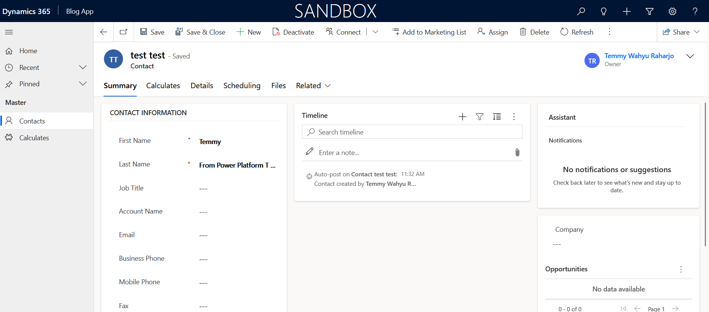Click the form vertical scrollbar
This screenshot has width=709, height=312.
[705, 174]
